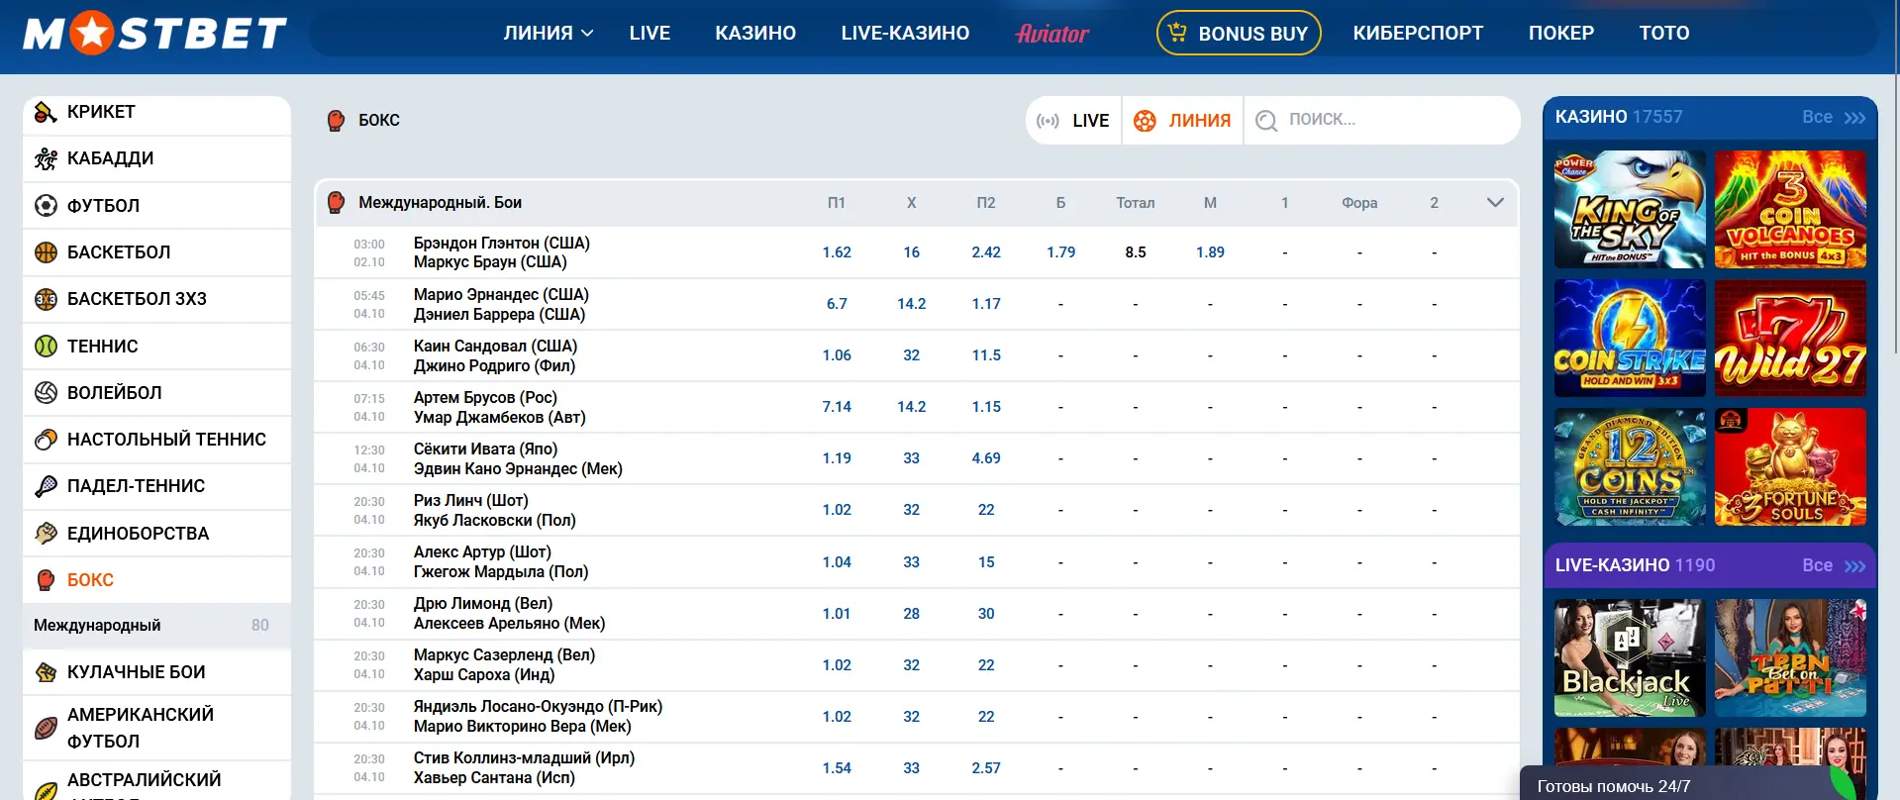Screen dimensions: 1900x800
Task: Open King of the Sky game thumbnail
Action: 1630,210
